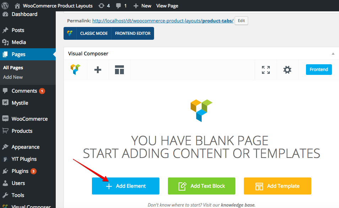Open the product-tabs permalink
This screenshot has height=208, width=339.
pyautogui.click(x=163, y=21)
